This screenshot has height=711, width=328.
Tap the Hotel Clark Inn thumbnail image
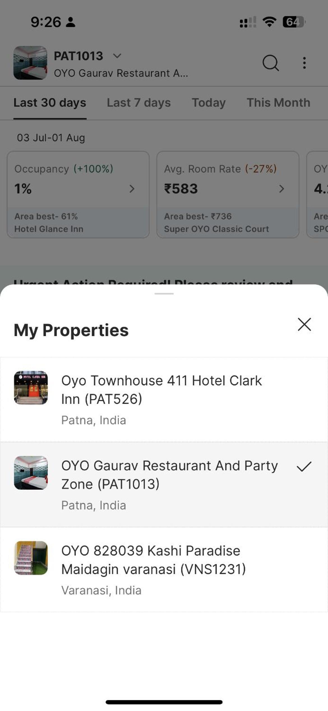pos(31,388)
